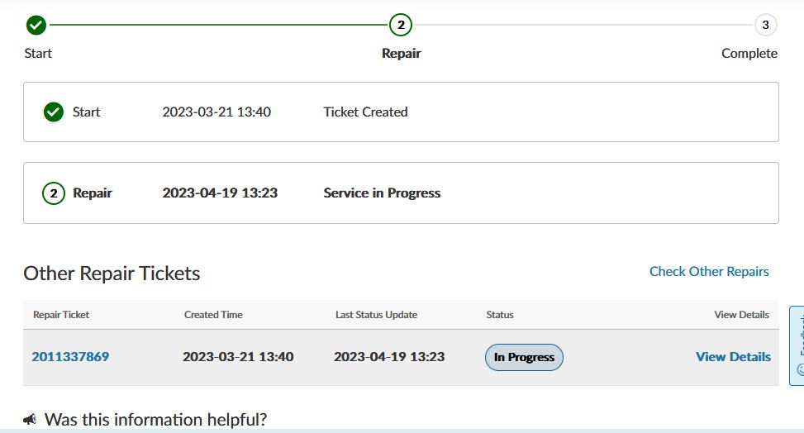Click the Repair Ticket column header
The height and width of the screenshot is (433, 804).
coord(61,315)
